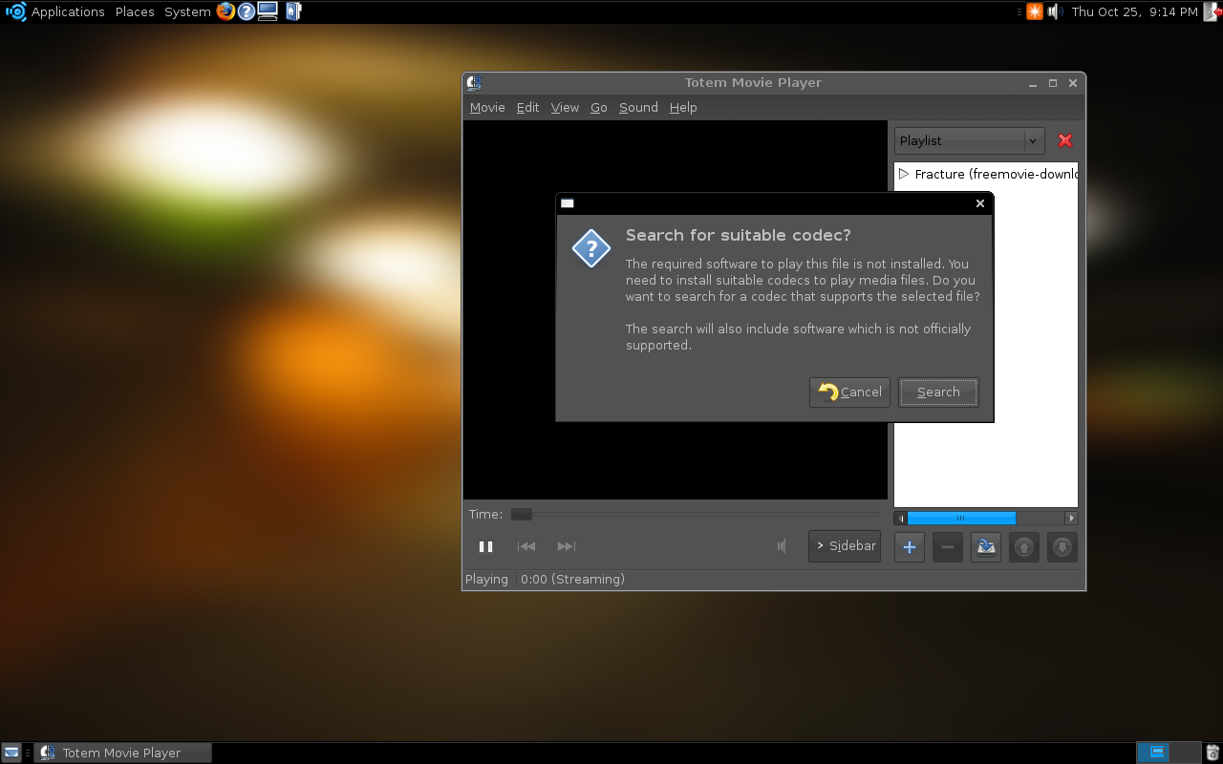Click the log out icon in the panel
Screen dimensions: 1223x764
[x=1213, y=11]
